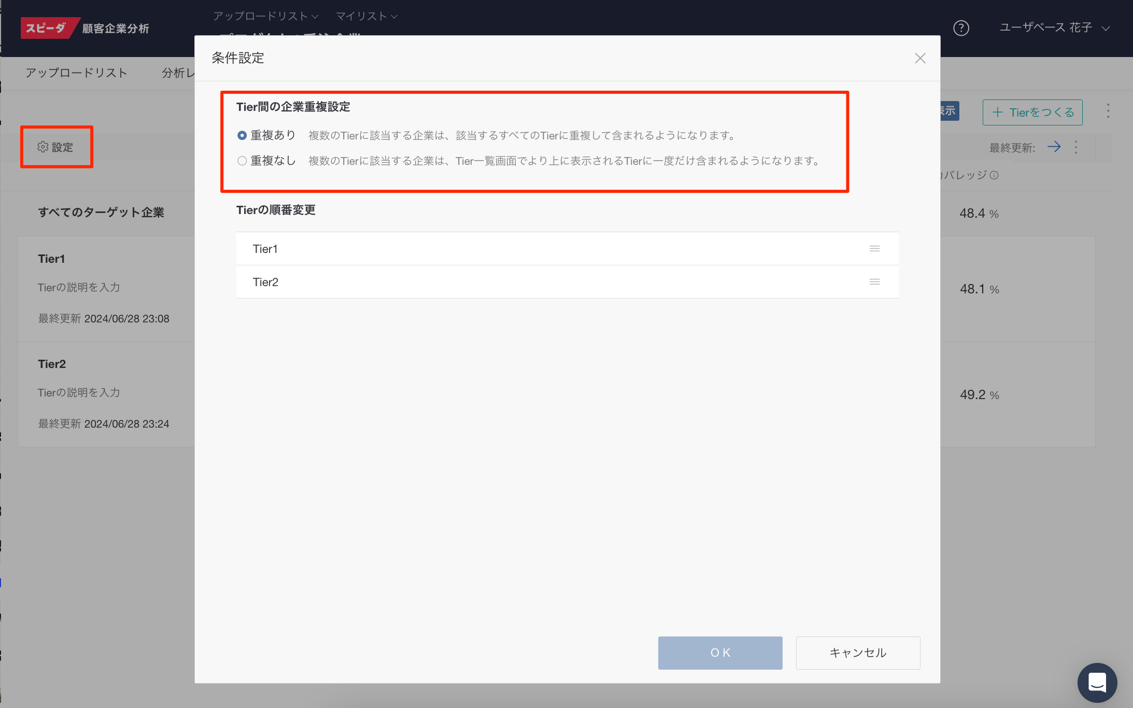Image resolution: width=1133 pixels, height=708 pixels.
Task: Open the chat support bubble icon
Action: pyautogui.click(x=1097, y=682)
